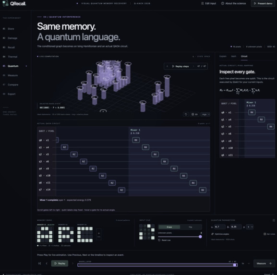Click the MIXER_LAYER timeline scrubber
277x275 pixels.
pos(157,265)
